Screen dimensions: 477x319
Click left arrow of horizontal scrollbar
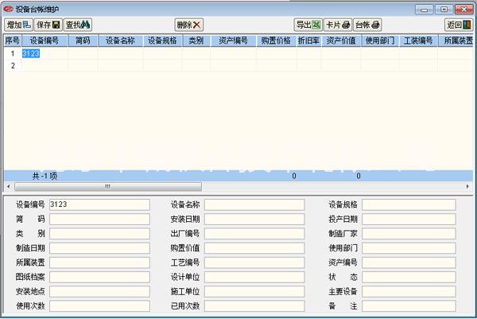pos(9,186)
